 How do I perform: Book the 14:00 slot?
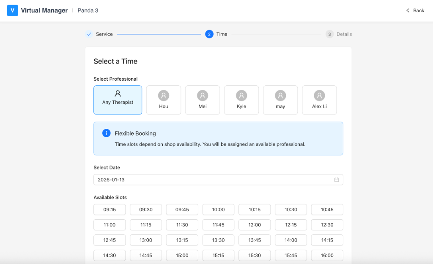tap(291, 240)
